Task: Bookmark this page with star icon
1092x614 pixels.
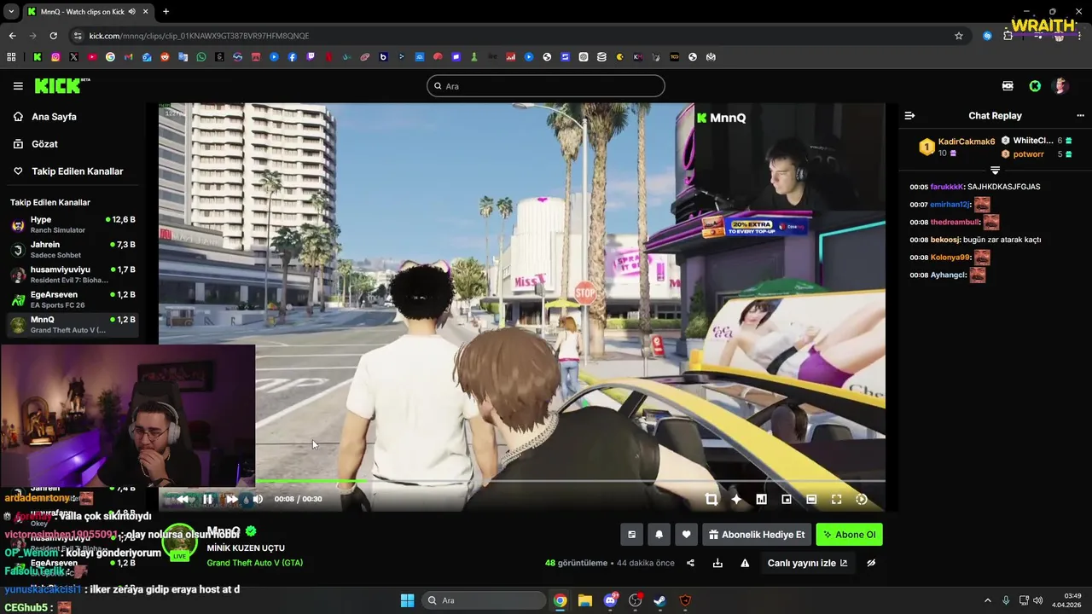Action: coord(959,36)
